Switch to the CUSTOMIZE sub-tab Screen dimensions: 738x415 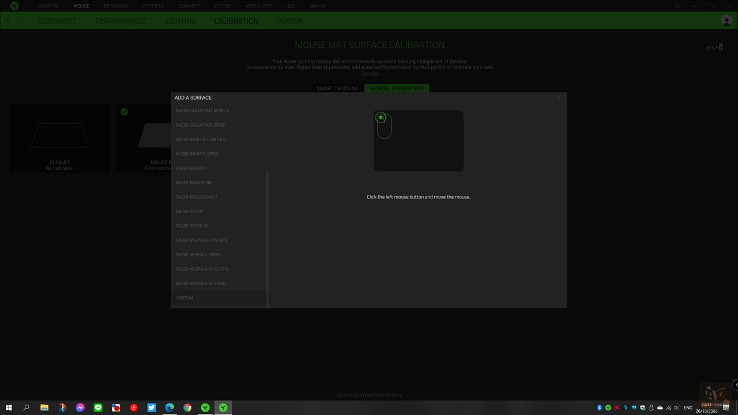57,21
